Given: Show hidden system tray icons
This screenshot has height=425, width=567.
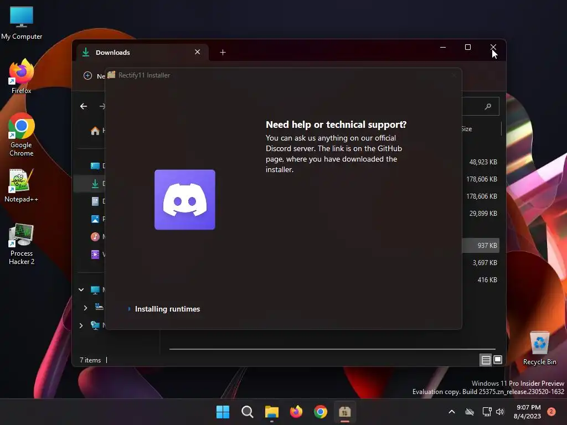Looking at the screenshot, I should pos(452,412).
